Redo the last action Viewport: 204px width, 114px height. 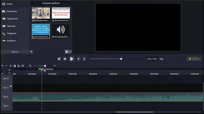pos(6,66)
